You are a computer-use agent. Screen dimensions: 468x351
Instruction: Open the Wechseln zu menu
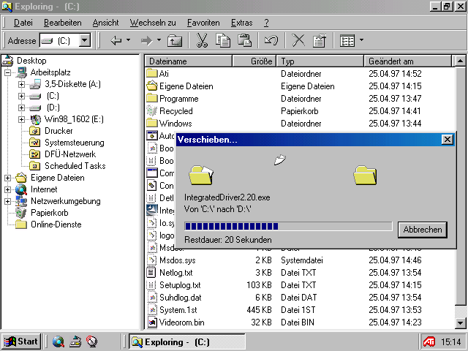pos(153,23)
